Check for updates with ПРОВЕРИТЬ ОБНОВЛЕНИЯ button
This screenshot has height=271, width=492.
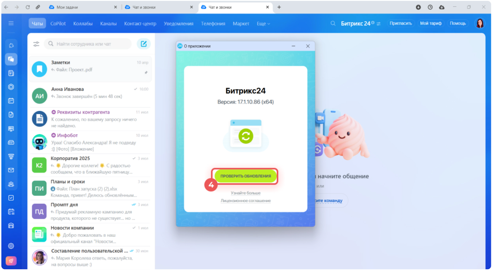tap(245, 176)
